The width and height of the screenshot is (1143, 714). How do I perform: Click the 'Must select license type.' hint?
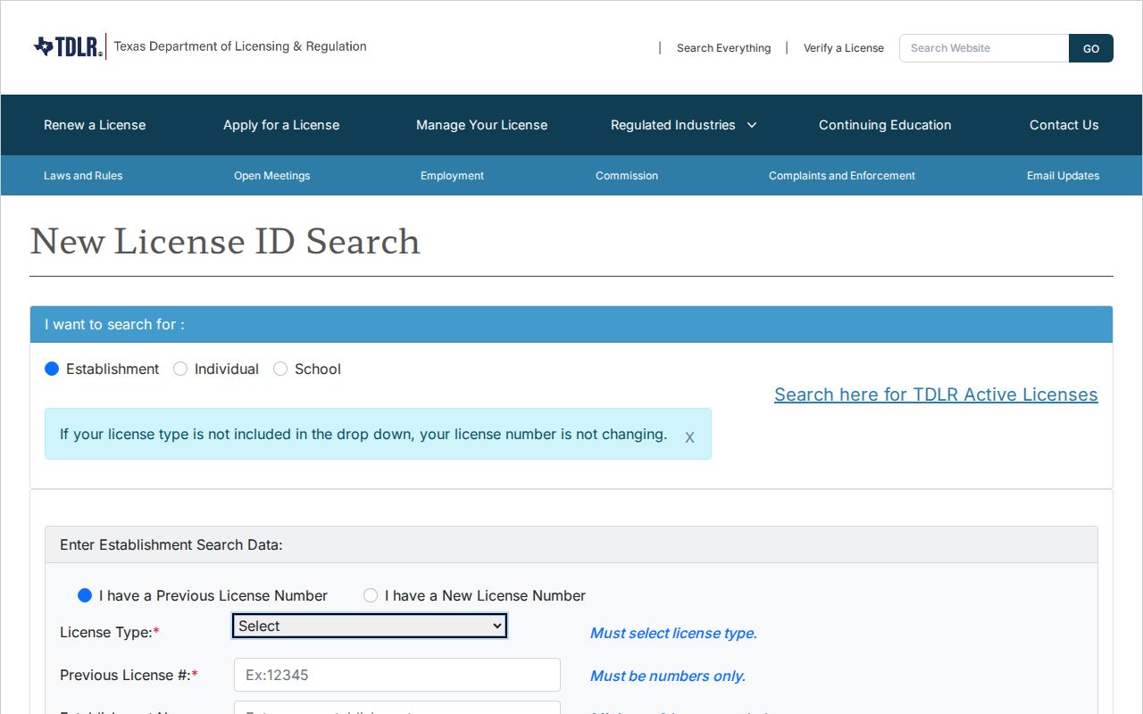pos(673,633)
